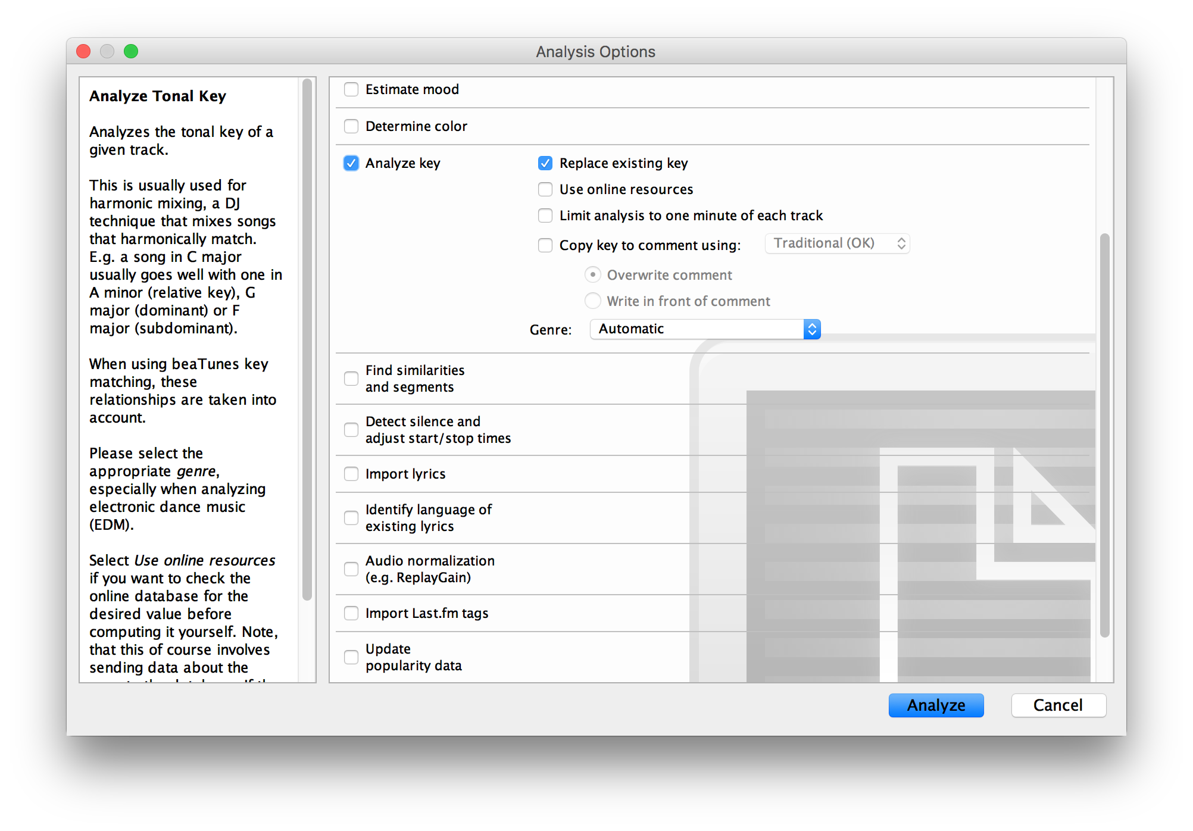Enable Detect silence and adjust times
1193x831 pixels.
(351, 429)
